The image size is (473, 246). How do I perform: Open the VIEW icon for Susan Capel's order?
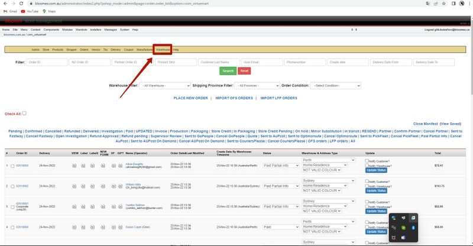[x=74, y=227]
